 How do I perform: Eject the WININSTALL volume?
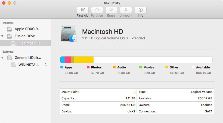click(x=46, y=64)
